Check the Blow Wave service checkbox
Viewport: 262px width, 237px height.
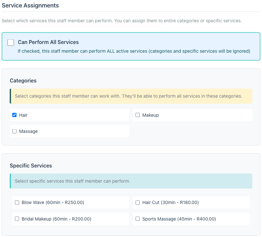pos(17,202)
